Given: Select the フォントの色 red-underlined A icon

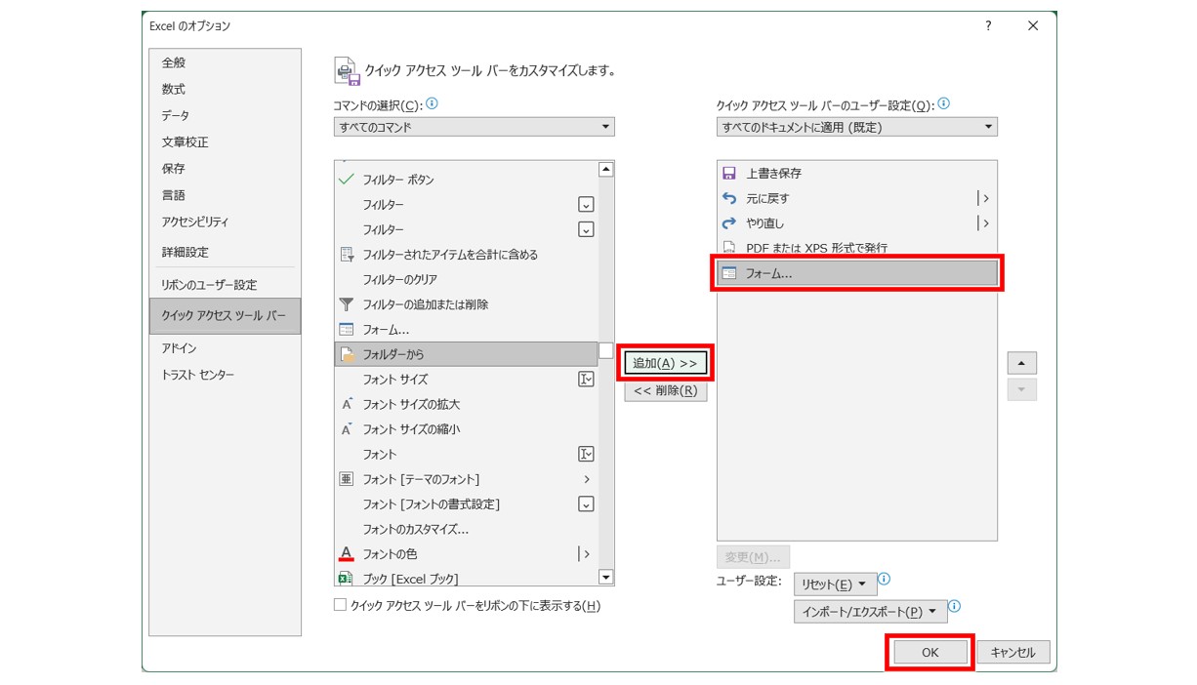Looking at the screenshot, I should (x=346, y=554).
